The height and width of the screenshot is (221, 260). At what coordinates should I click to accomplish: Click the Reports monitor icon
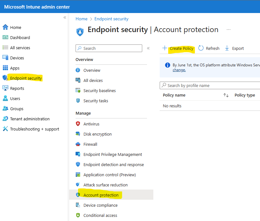5,88
